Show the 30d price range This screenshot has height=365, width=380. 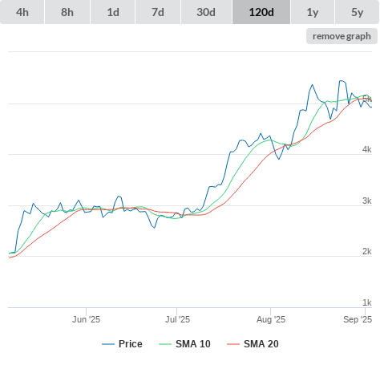point(206,12)
